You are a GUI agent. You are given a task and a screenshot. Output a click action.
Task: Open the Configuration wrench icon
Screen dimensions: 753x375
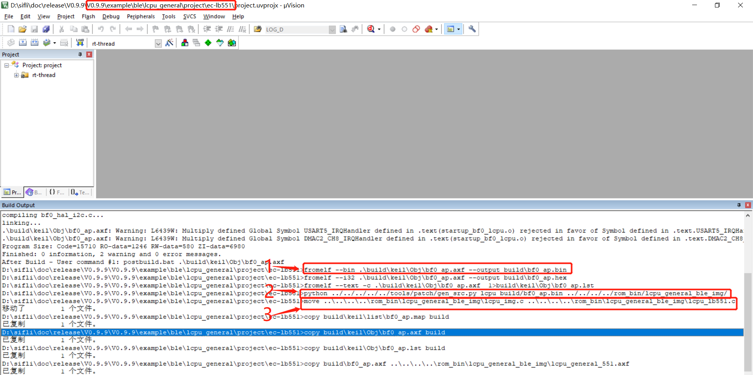coord(472,29)
